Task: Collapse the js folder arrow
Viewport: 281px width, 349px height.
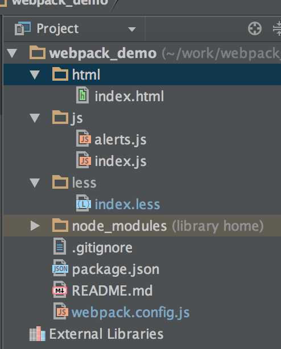Action: click(35, 118)
